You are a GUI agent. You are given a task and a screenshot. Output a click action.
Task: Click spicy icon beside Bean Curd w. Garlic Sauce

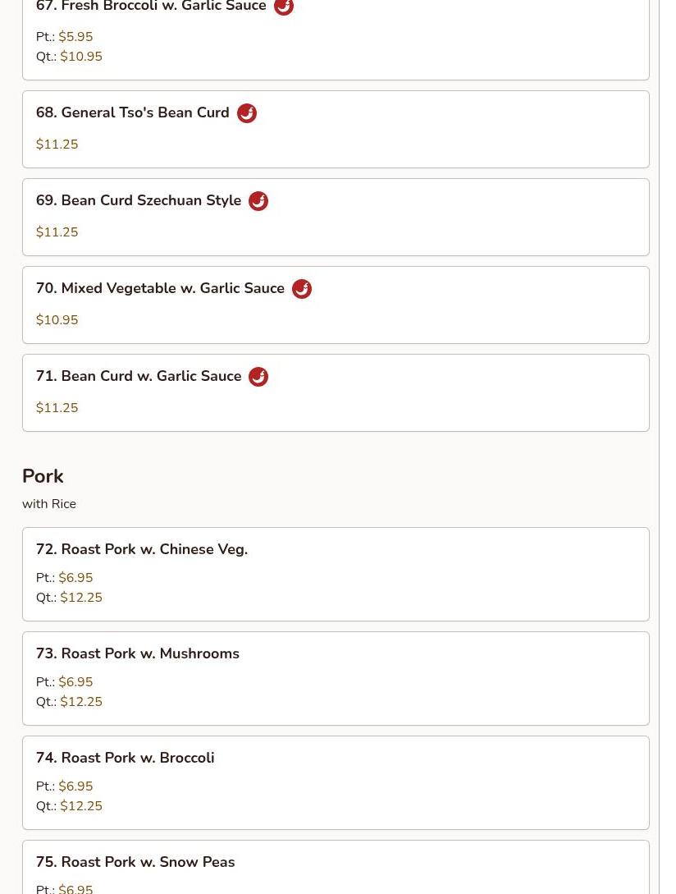pos(258,377)
